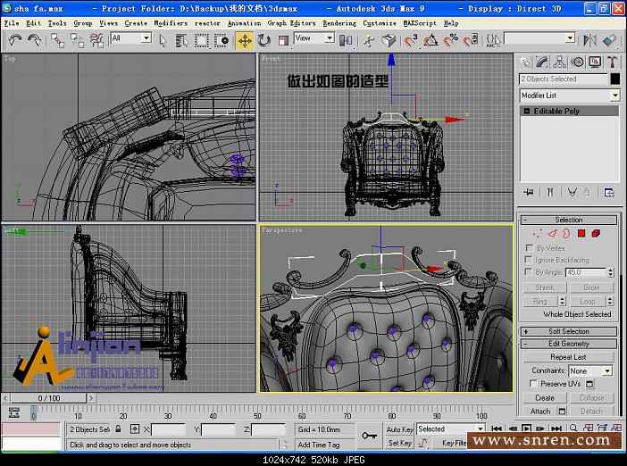
Task: Click the Pin Stack icon
Action: 529,193
